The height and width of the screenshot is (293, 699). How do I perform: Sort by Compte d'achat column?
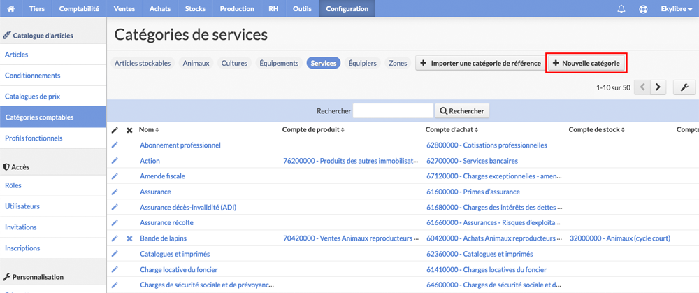pos(452,130)
